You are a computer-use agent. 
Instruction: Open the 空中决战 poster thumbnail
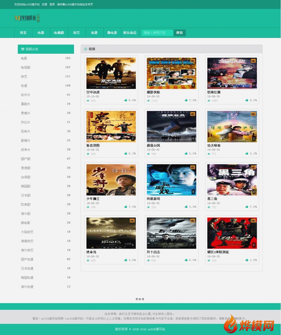[111, 73]
